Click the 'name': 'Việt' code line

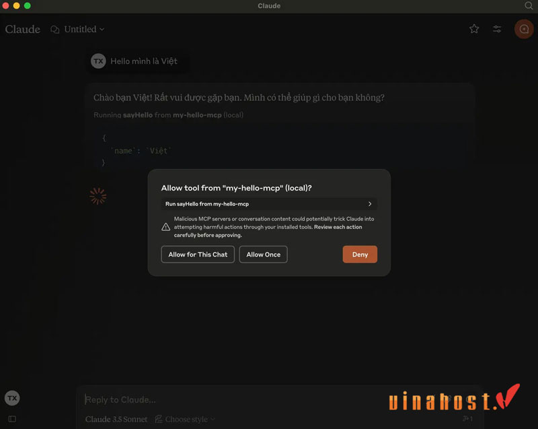click(x=141, y=151)
